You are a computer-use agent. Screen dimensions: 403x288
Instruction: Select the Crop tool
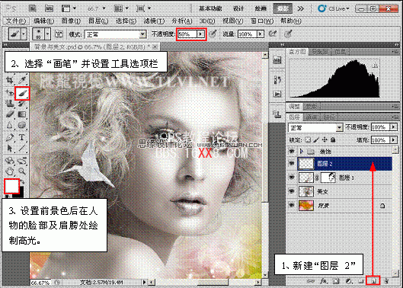9,81
